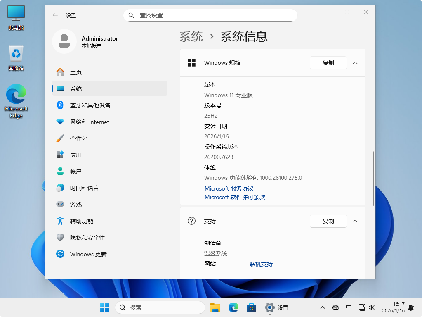
Task: Click the Network and Internet Wi-Fi icon
Action: tap(60, 122)
